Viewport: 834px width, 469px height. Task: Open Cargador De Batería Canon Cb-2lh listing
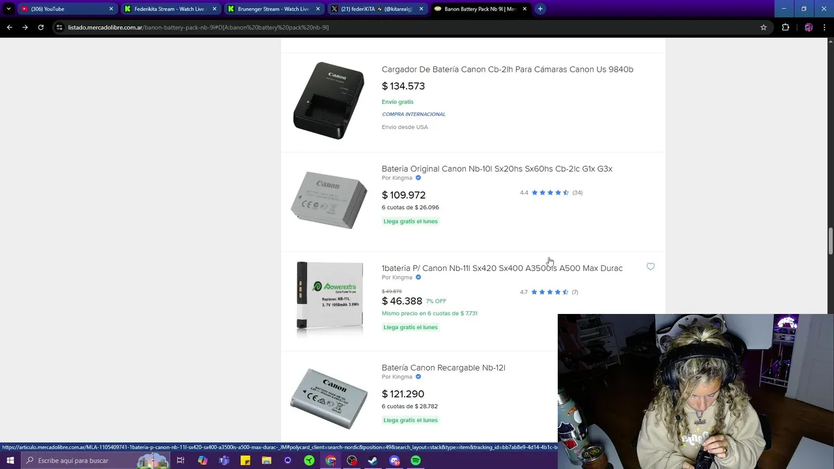coord(508,69)
